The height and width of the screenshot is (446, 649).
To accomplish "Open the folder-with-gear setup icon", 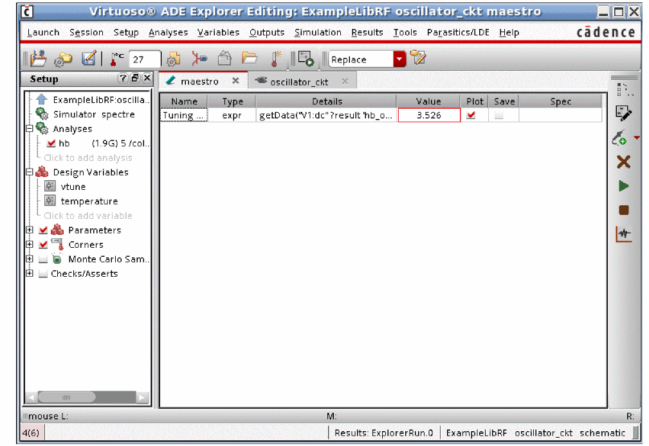I will [x=63, y=59].
